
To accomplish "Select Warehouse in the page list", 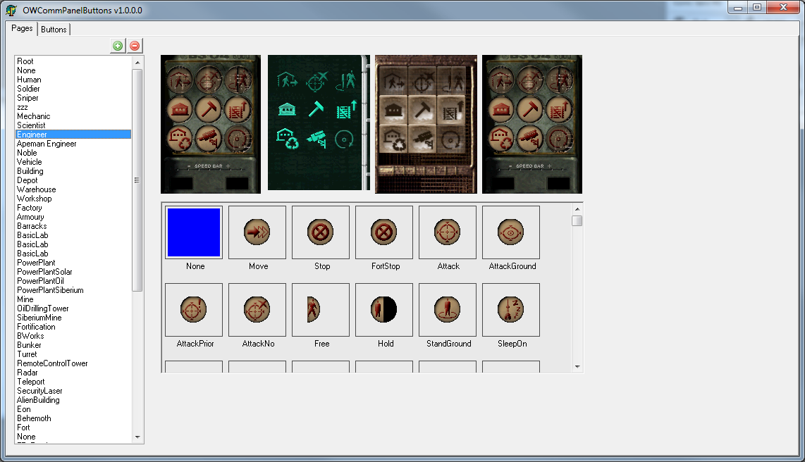I will click(73, 189).
